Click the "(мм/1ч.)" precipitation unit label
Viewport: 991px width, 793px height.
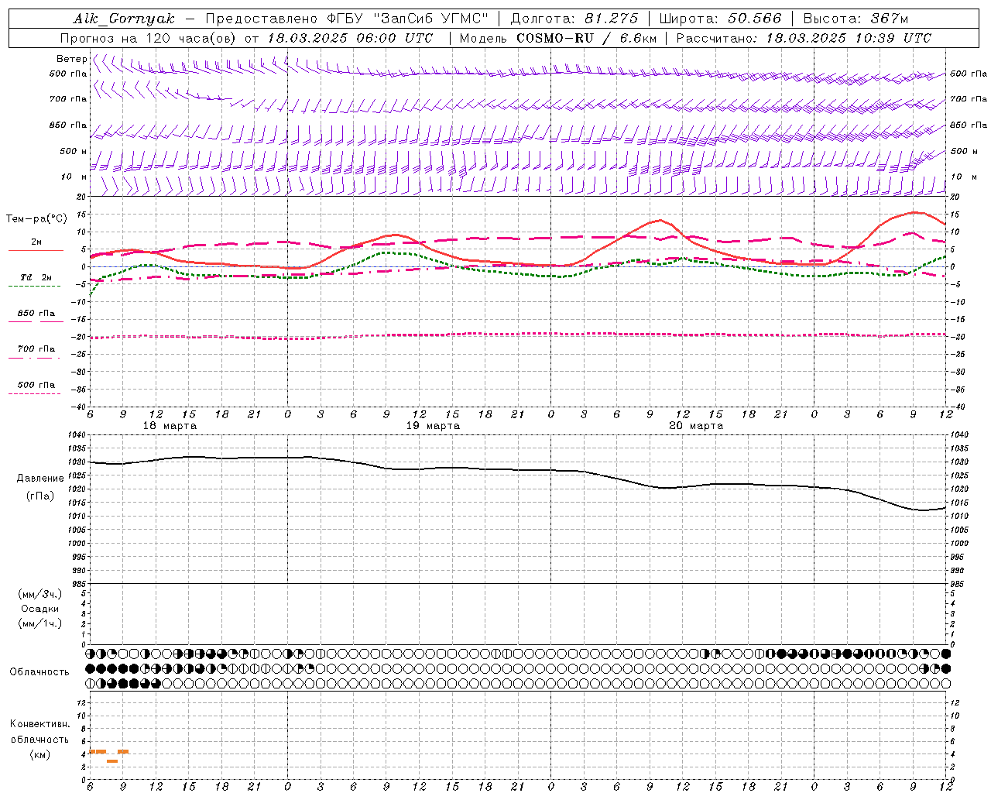pyautogui.click(x=40, y=623)
